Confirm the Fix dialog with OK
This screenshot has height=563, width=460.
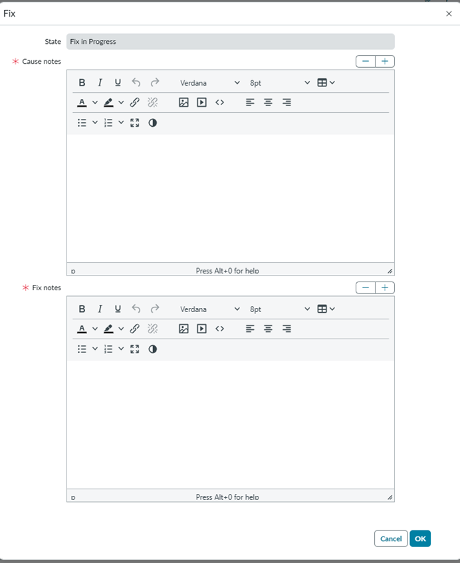(x=420, y=538)
